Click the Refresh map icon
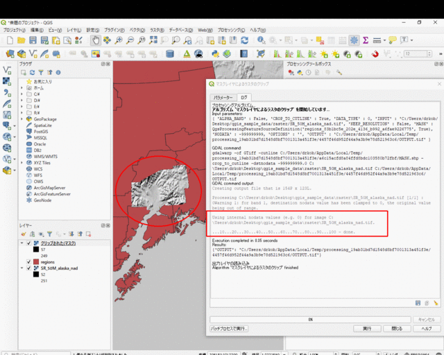The image size is (444, 355). (x=245, y=40)
